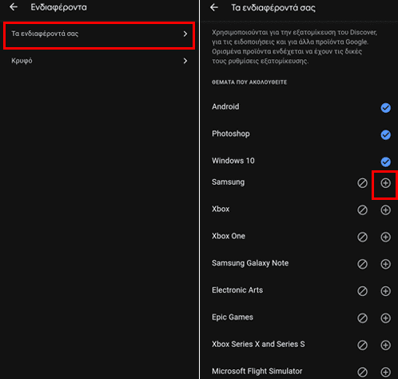The image size is (398, 379).
Task: Select the Android topic label
Action: pyautogui.click(x=225, y=106)
